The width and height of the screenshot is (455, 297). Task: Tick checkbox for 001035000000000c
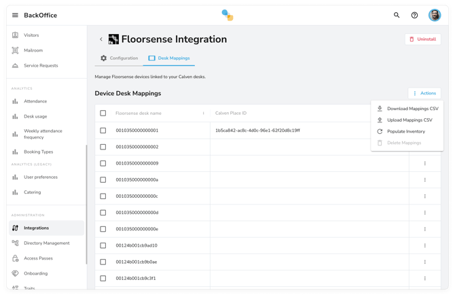pos(103,196)
